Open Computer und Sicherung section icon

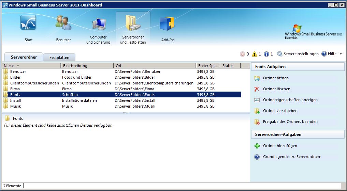[99, 24]
